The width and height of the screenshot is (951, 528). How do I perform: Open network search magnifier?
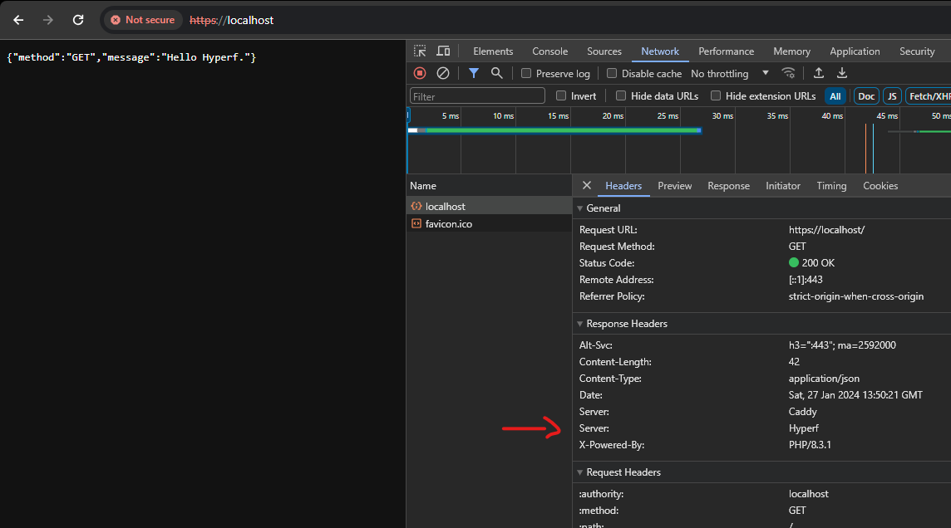coord(497,73)
